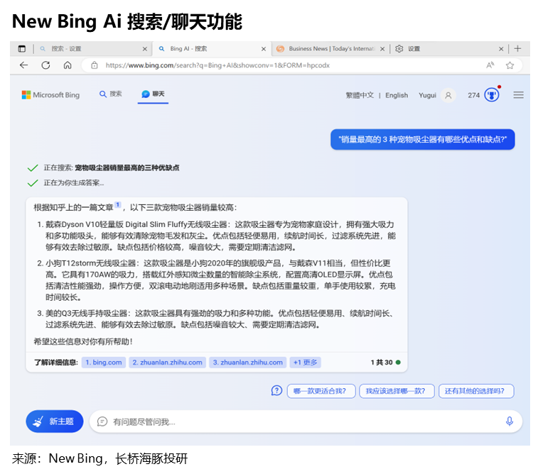Image resolution: width=533 pixels, height=474 pixels.
Task: Expand the '+1 更多' sources chip
Action: point(305,363)
